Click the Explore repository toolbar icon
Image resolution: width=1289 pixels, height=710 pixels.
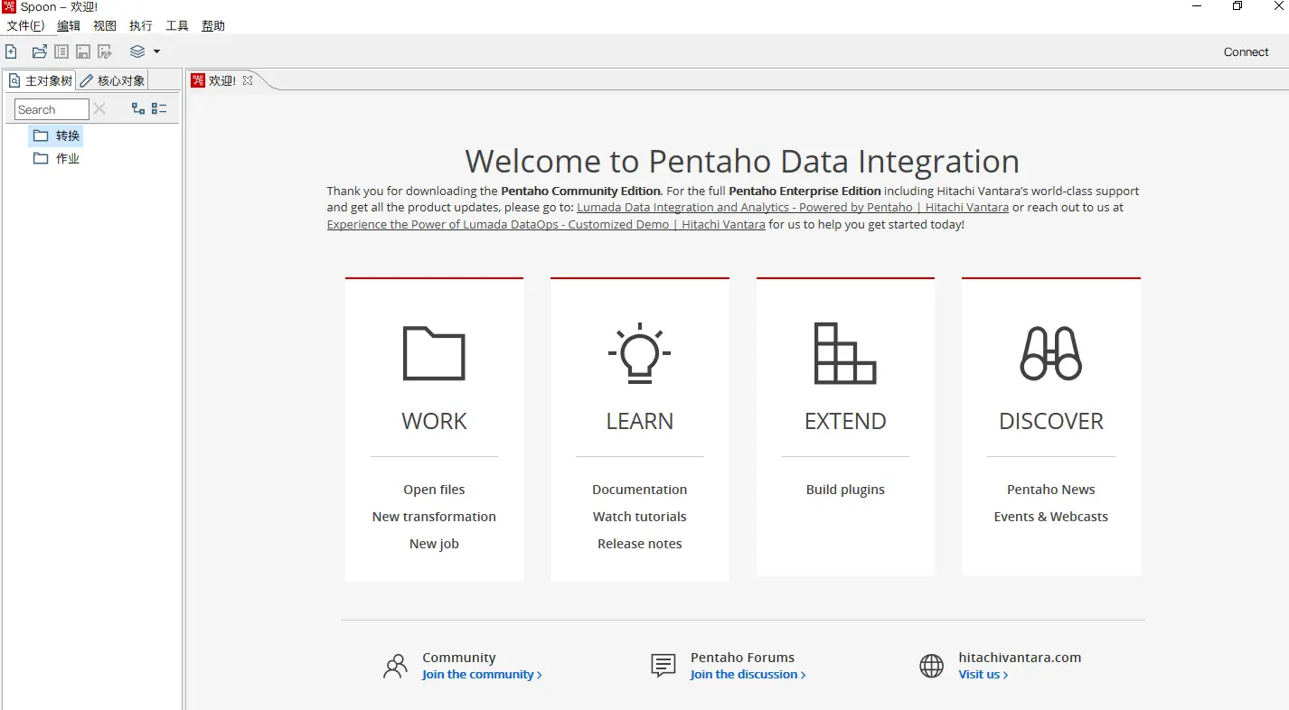(x=61, y=51)
